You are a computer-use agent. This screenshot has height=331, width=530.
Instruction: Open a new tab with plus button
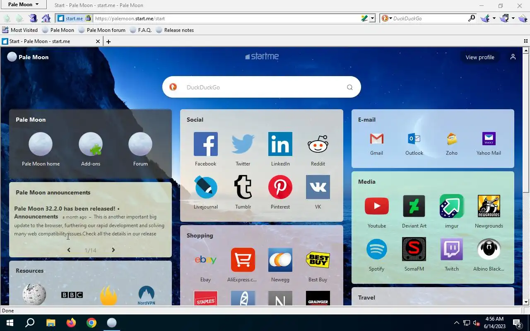point(108,41)
